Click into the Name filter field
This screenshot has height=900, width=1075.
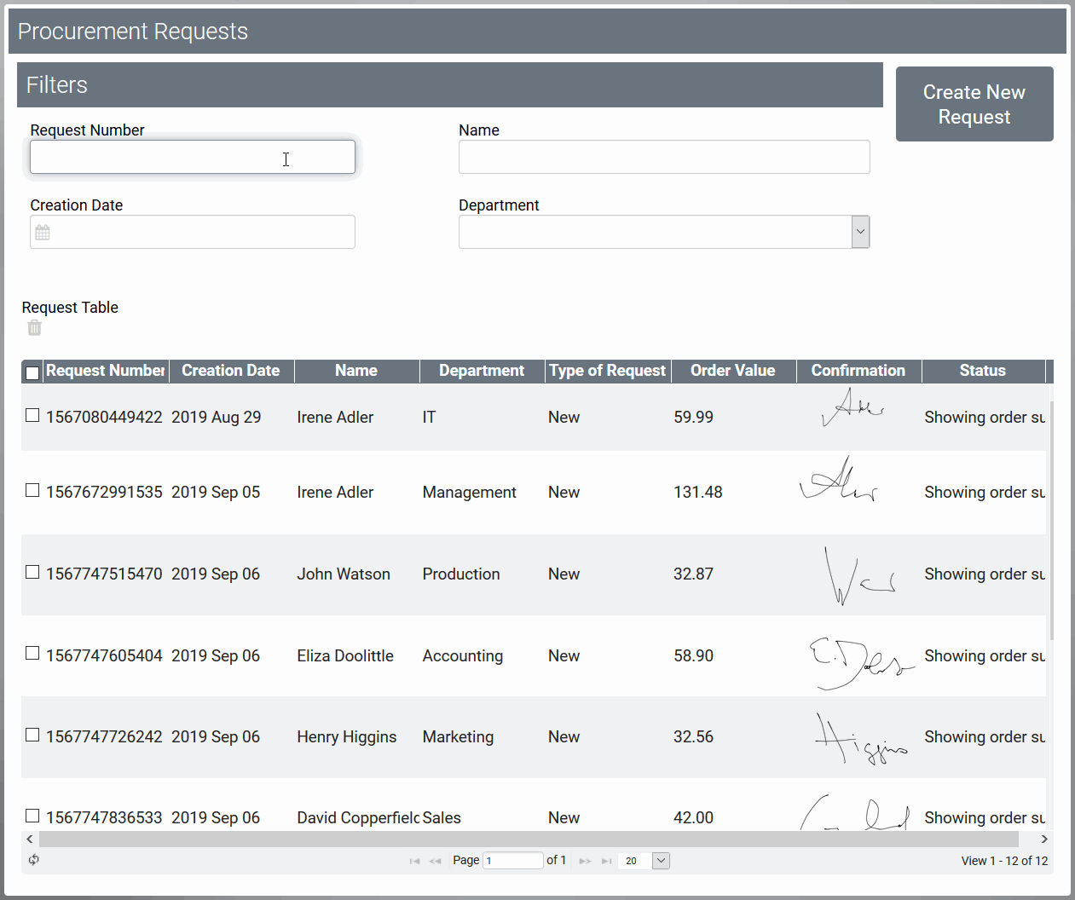click(663, 157)
